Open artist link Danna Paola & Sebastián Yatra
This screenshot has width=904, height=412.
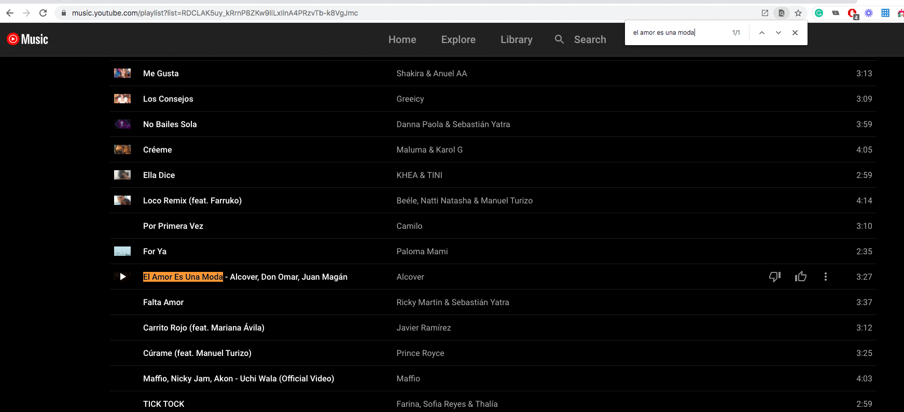[x=453, y=125]
